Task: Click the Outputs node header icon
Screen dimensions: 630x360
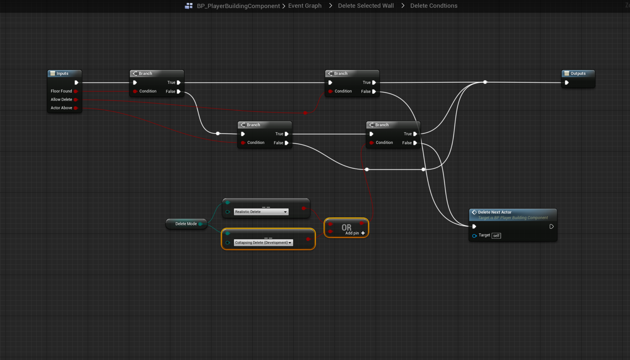Action: pos(567,73)
